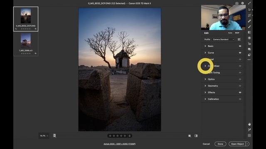This screenshot has width=266, height=149.
Task: Toggle visibility of Color Mixer edits
Action: point(240,66)
